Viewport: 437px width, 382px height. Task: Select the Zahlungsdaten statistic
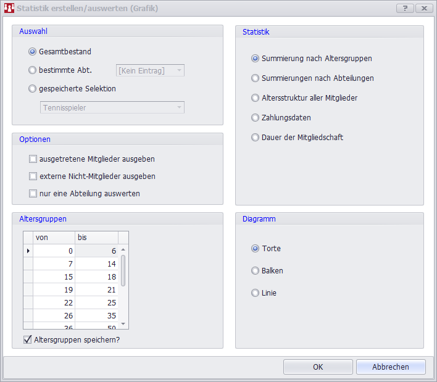(255, 118)
